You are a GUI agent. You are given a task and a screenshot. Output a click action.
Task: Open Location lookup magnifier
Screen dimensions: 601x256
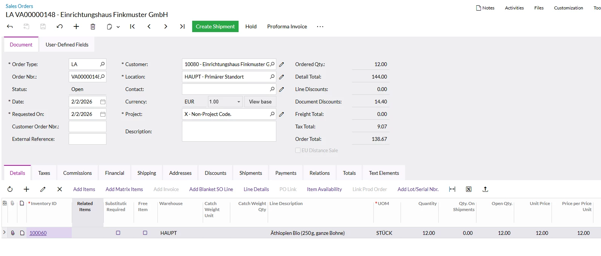272,77
